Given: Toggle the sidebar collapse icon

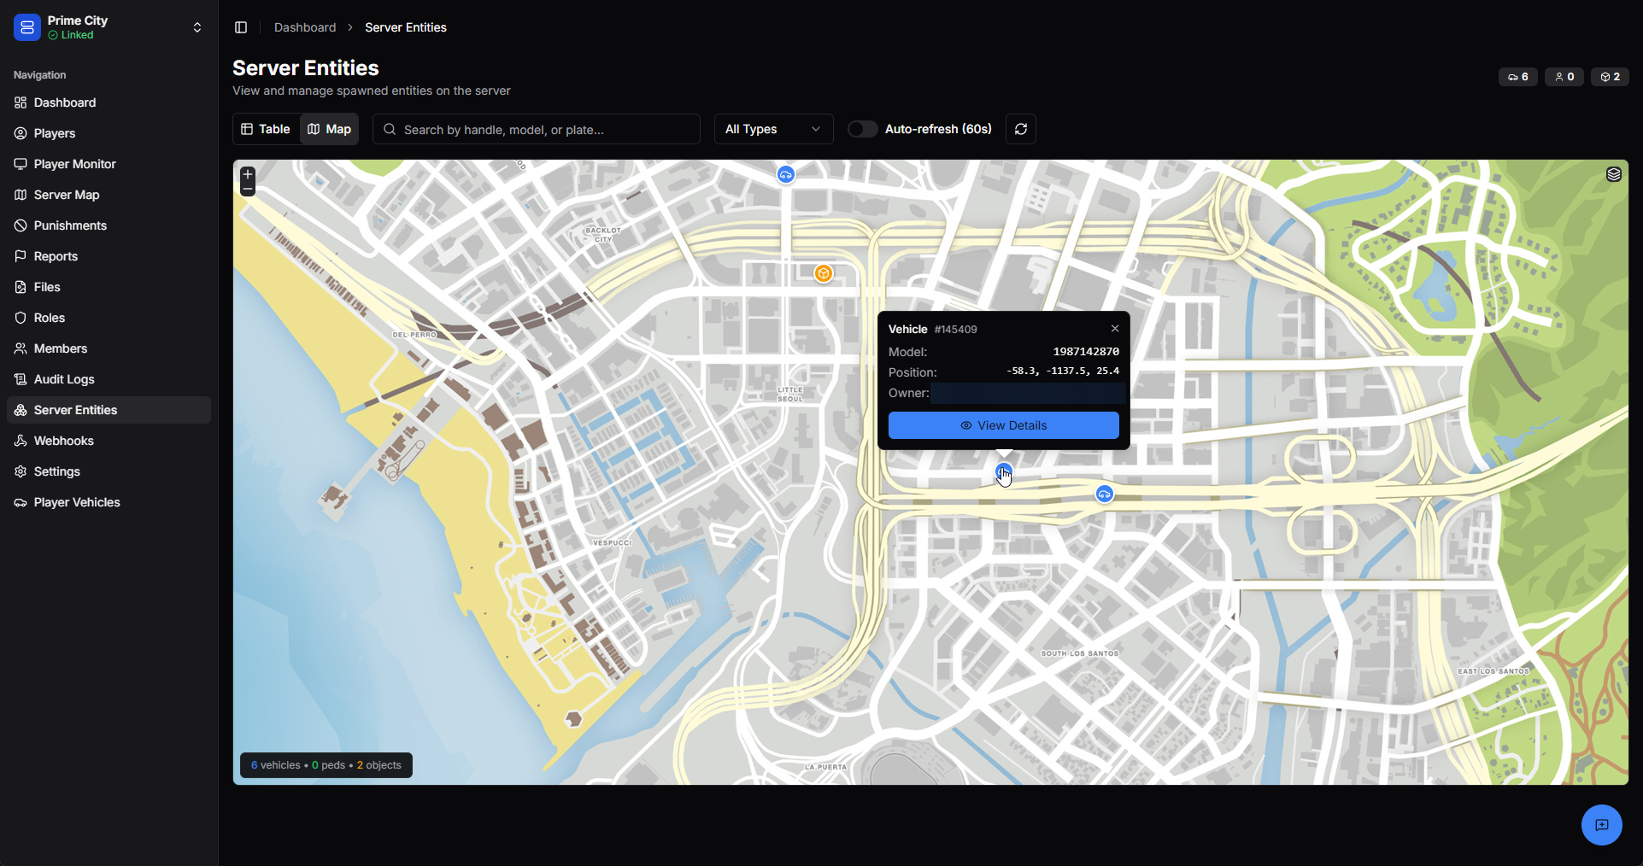Looking at the screenshot, I should 241,27.
